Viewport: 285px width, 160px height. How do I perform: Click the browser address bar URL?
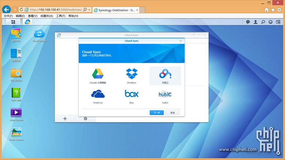point(56,9)
